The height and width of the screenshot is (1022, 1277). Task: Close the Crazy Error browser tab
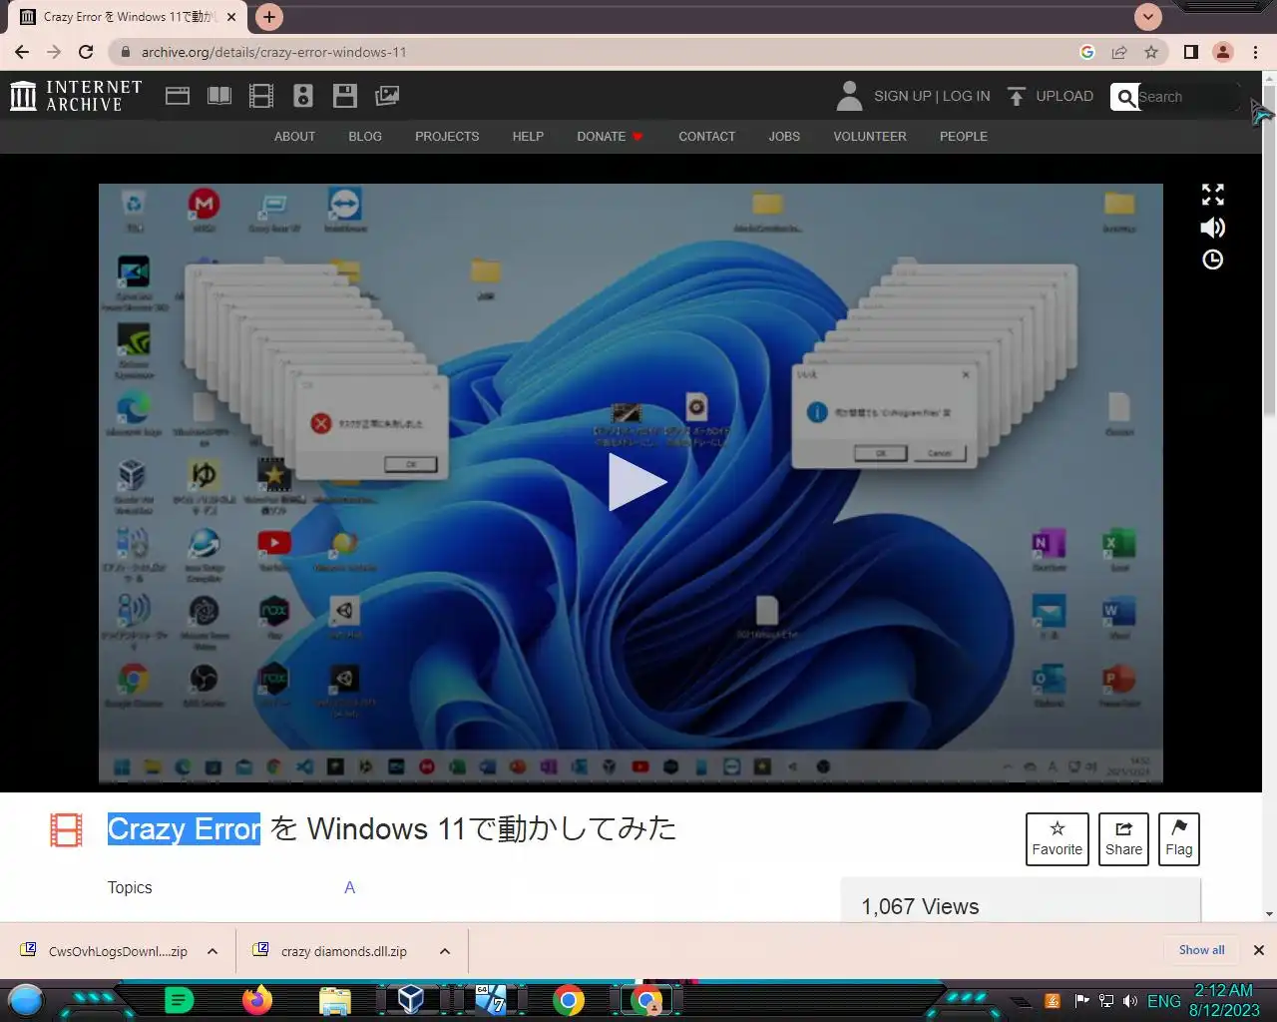point(231,17)
